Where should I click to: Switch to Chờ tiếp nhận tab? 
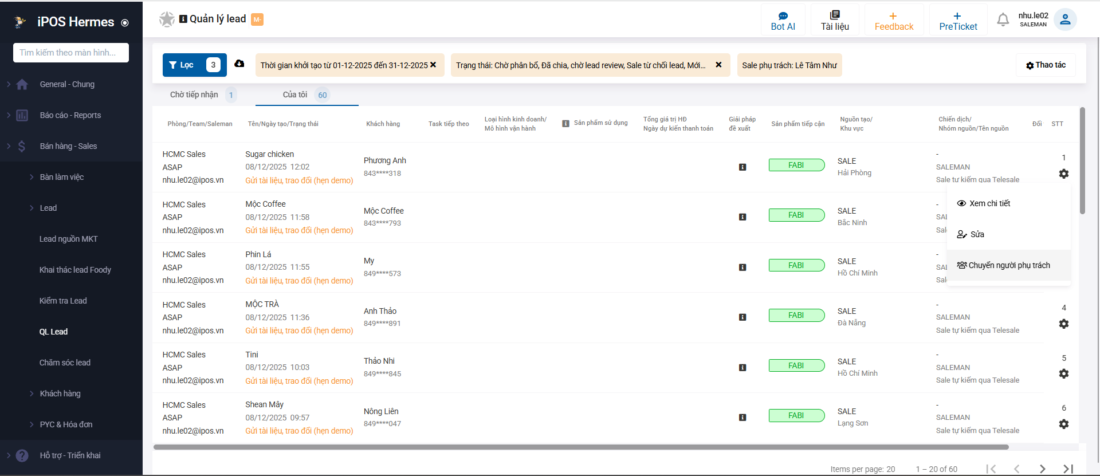pos(203,95)
